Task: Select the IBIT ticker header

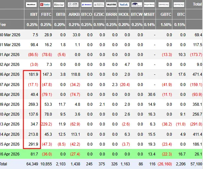Action: (x=34, y=14)
